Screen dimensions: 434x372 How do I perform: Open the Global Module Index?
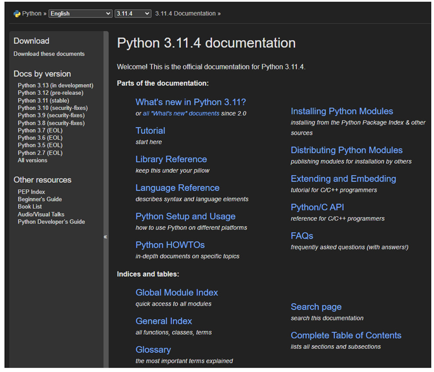tap(177, 292)
